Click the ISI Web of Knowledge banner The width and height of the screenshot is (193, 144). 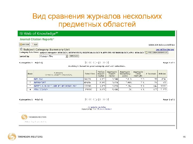click(x=96, y=33)
